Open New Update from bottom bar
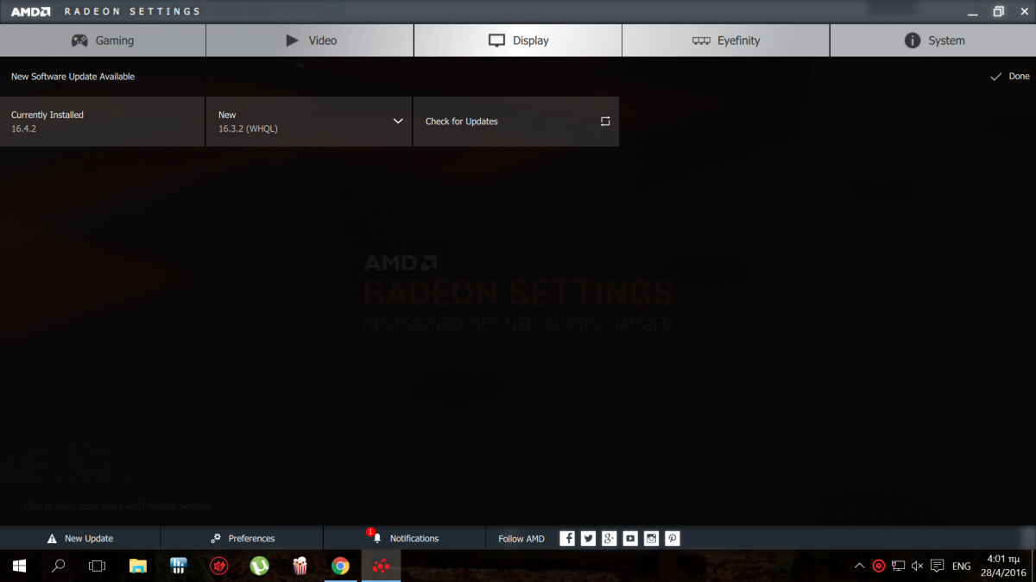The width and height of the screenshot is (1036, 582). click(79, 538)
